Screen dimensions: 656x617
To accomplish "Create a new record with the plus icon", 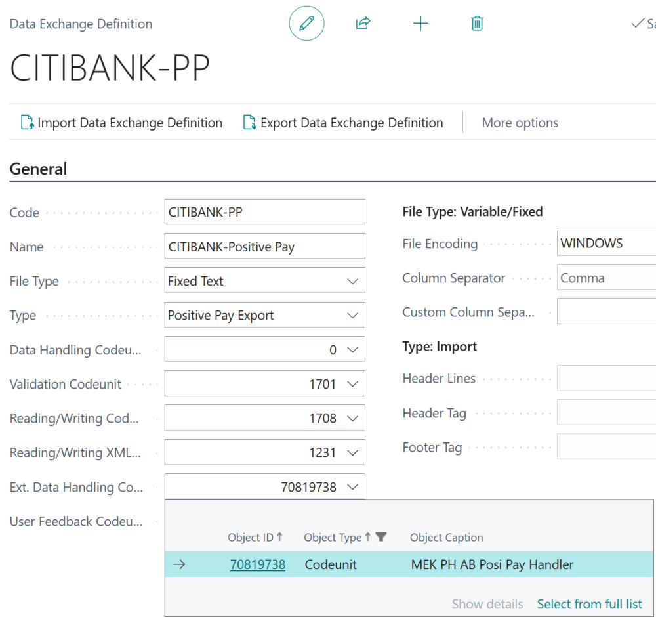I will (420, 23).
